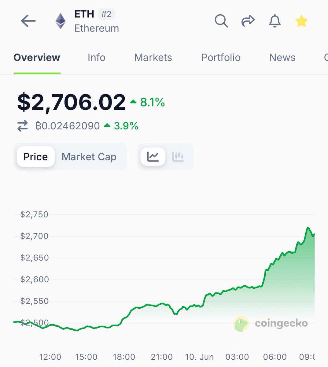Open the Markets tab
328x367 pixels.
pos(153,57)
